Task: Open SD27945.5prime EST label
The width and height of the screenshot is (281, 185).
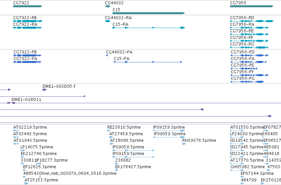Action: (247, 147)
